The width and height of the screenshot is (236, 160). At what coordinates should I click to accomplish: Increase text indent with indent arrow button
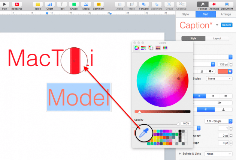[219, 103]
